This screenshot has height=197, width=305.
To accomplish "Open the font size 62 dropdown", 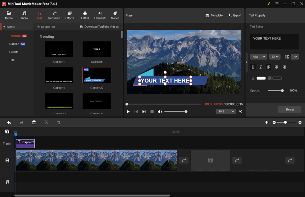I will click(x=275, y=57).
